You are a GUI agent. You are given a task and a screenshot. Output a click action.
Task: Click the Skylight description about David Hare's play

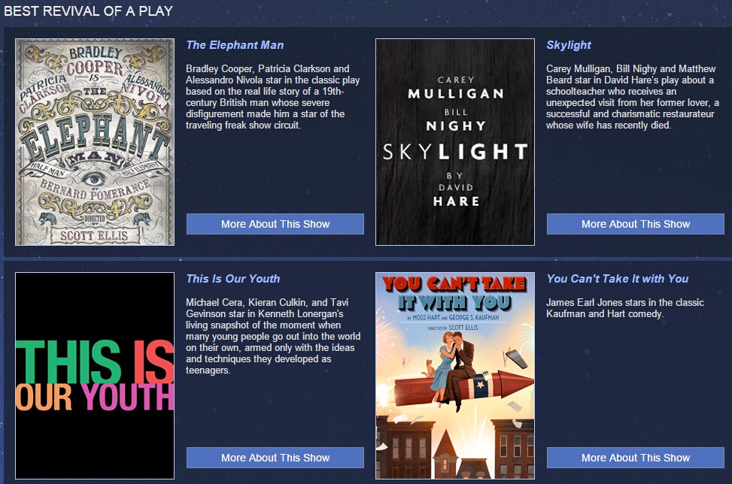(x=633, y=97)
